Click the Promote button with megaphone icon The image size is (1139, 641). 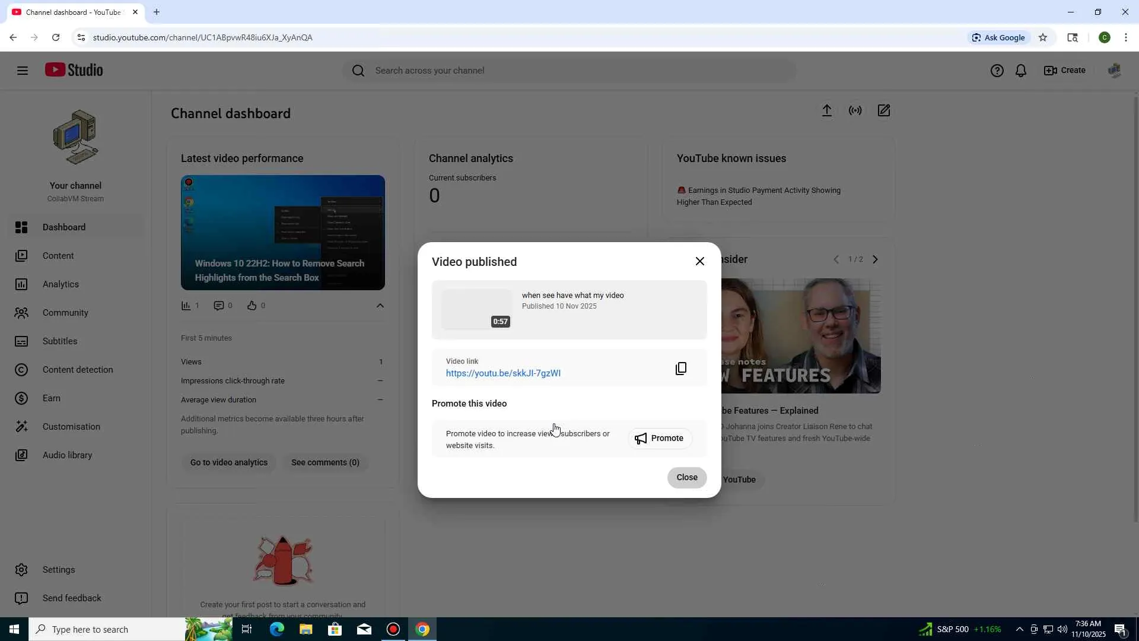[659, 438]
